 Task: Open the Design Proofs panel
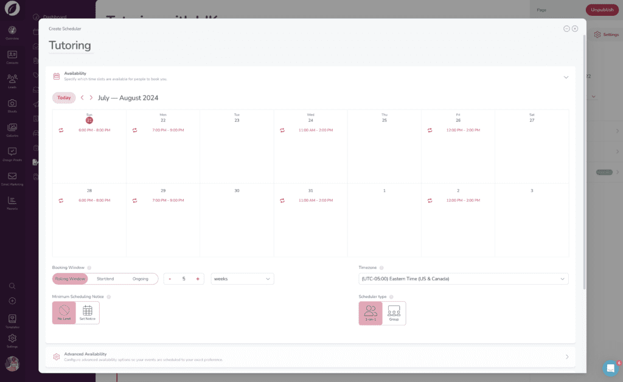12,152
